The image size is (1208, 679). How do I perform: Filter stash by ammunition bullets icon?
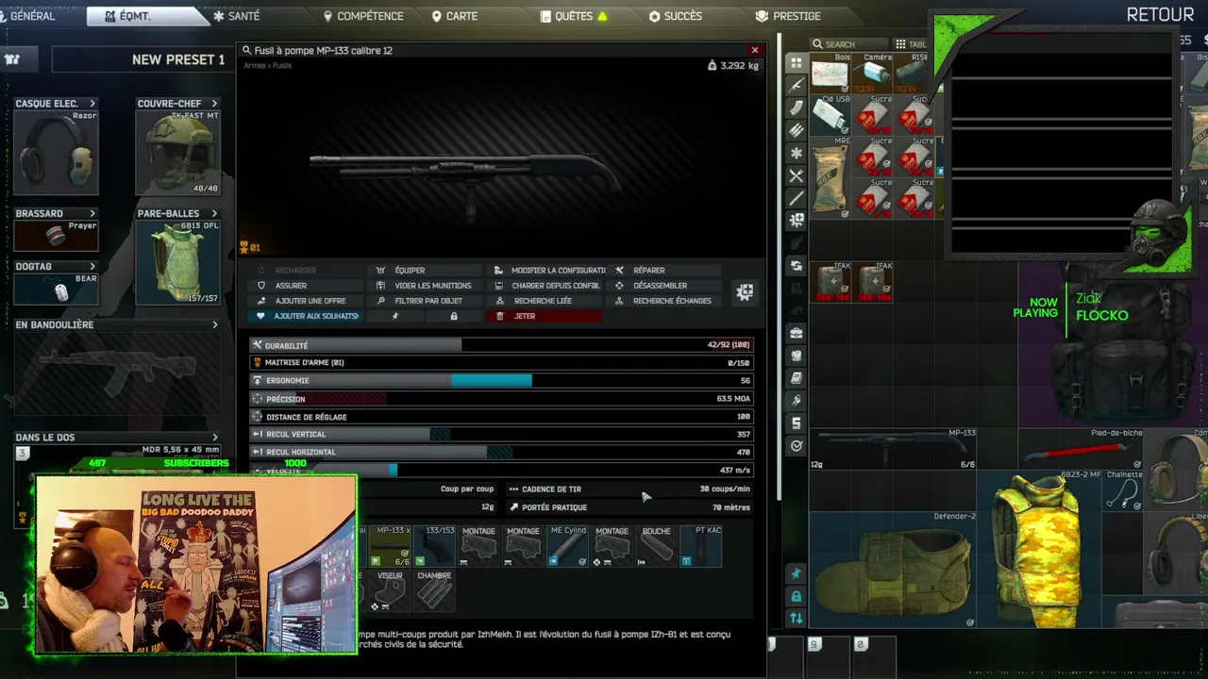797,130
